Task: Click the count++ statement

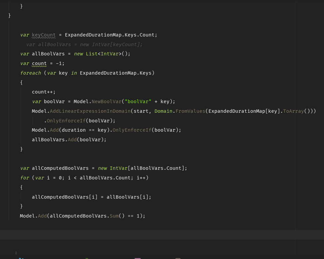Action: pyautogui.click(x=44, y=92)
